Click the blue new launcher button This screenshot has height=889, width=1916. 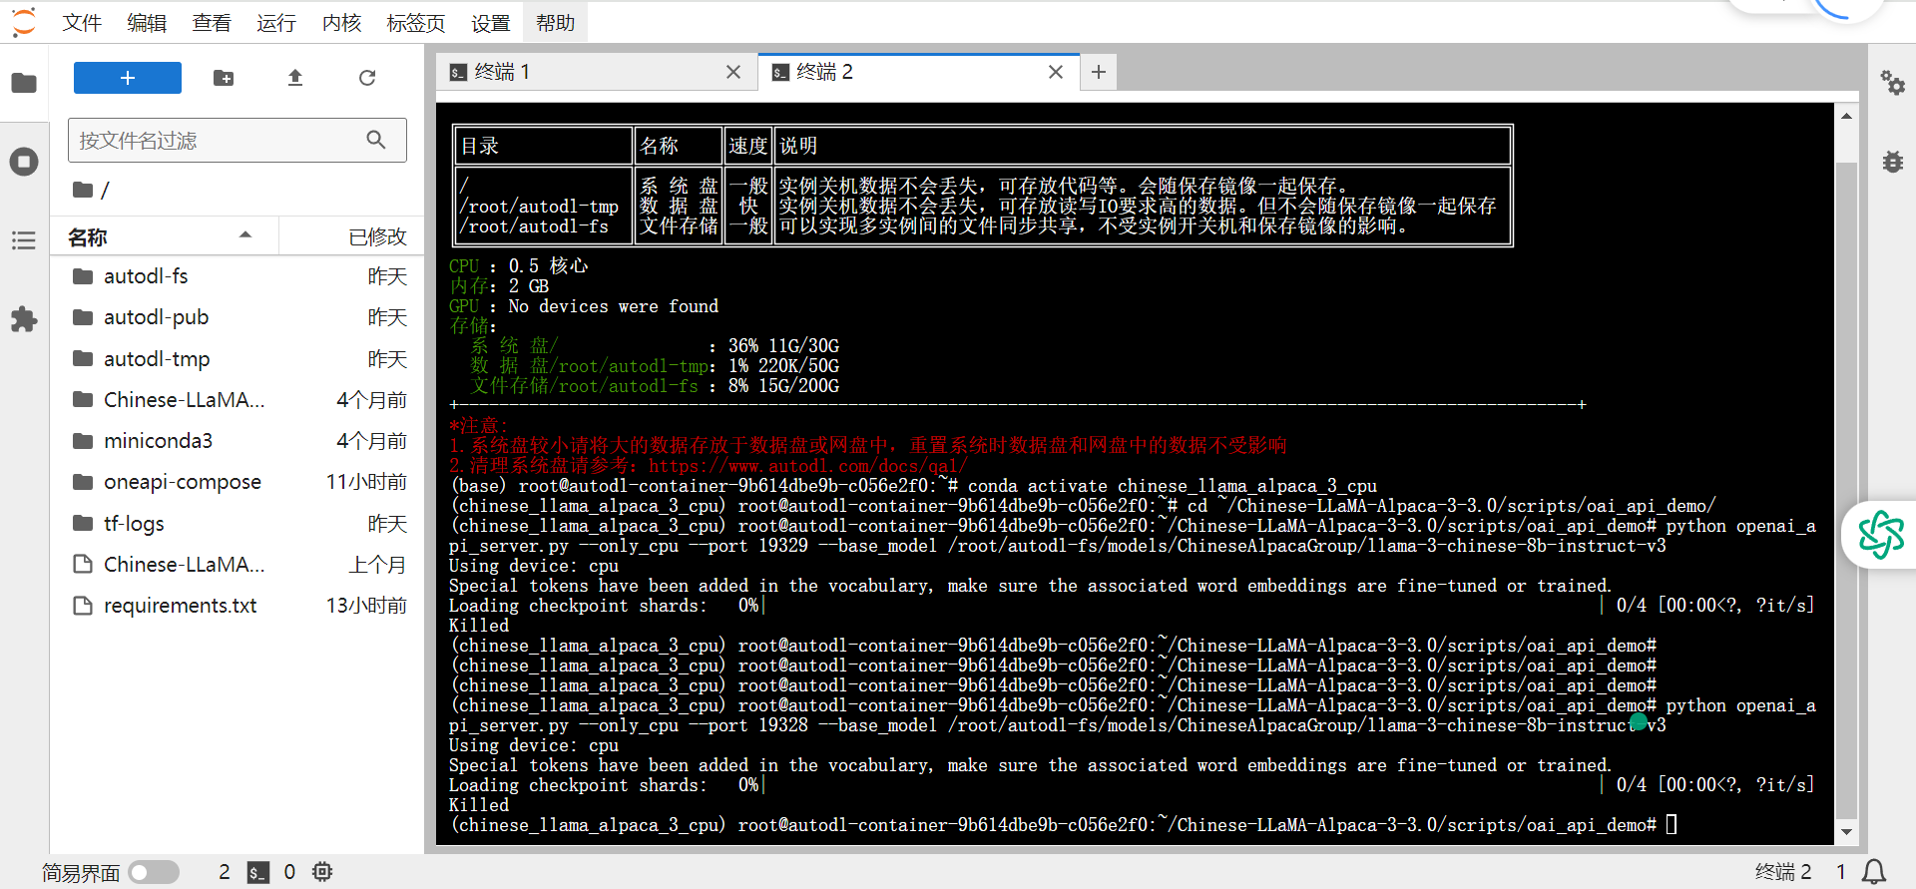pos(128,78)
